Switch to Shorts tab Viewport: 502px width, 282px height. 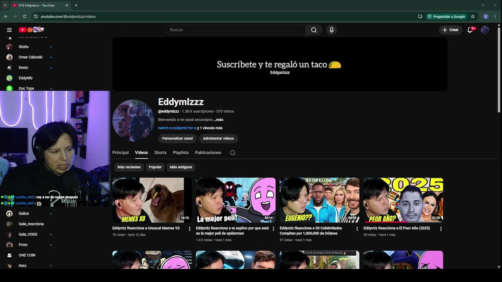pos(160,153)
